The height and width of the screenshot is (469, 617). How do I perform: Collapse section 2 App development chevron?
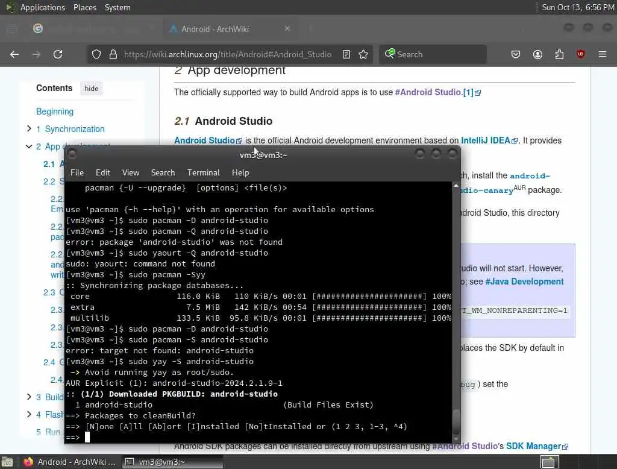29,146
